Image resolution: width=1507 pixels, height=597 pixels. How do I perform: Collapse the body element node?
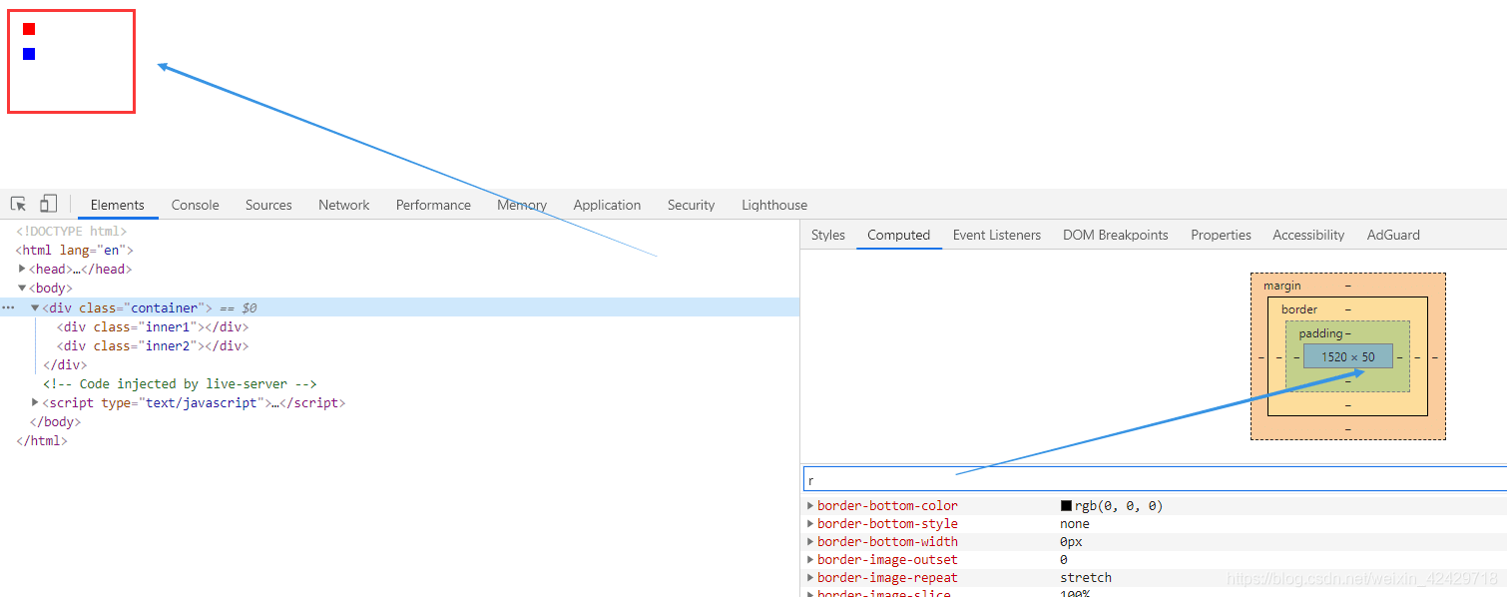tap(23, 288)
